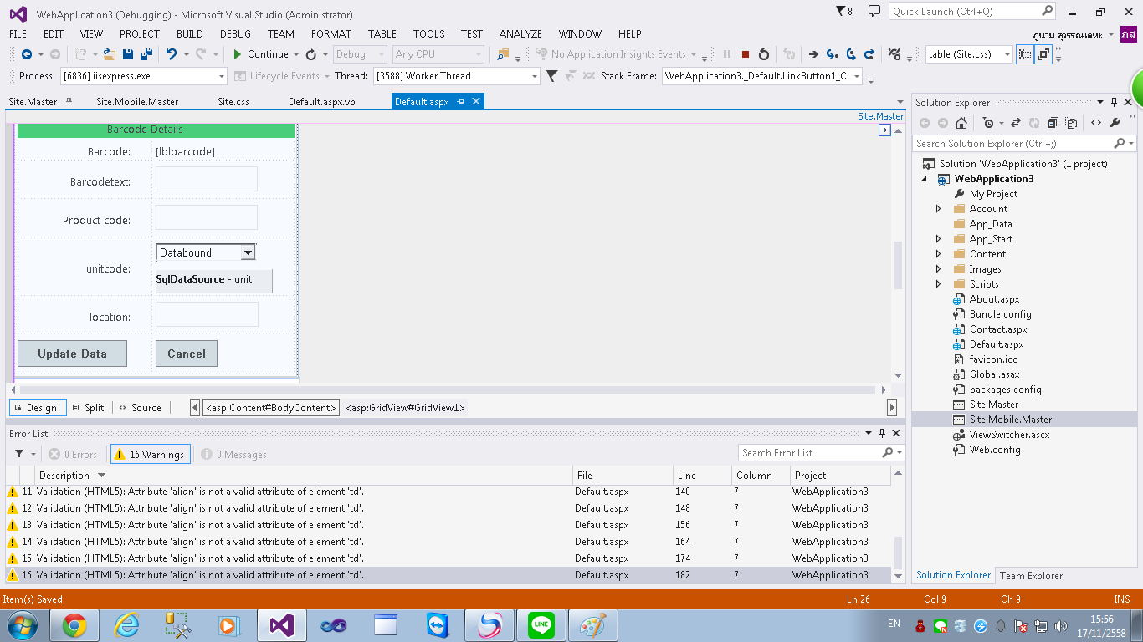The width and height of the screenshot is (1143, 642).
Task: Select Global.asax in Solution Explorer
Action: (x=994, y=374)
